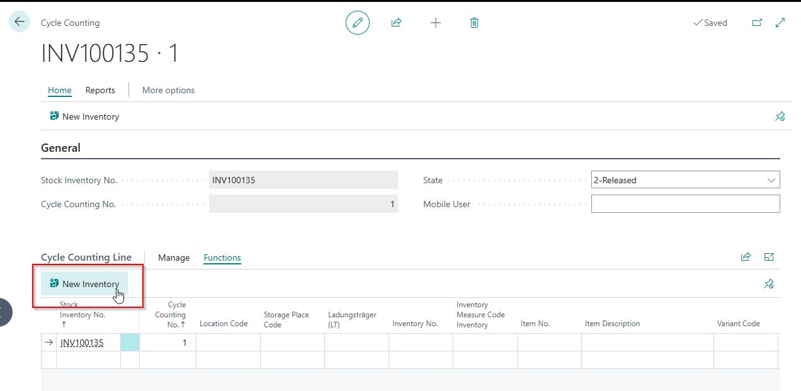Click the share icon in top bar
Screen dimensions: 801x391
[x=396, y=23]
